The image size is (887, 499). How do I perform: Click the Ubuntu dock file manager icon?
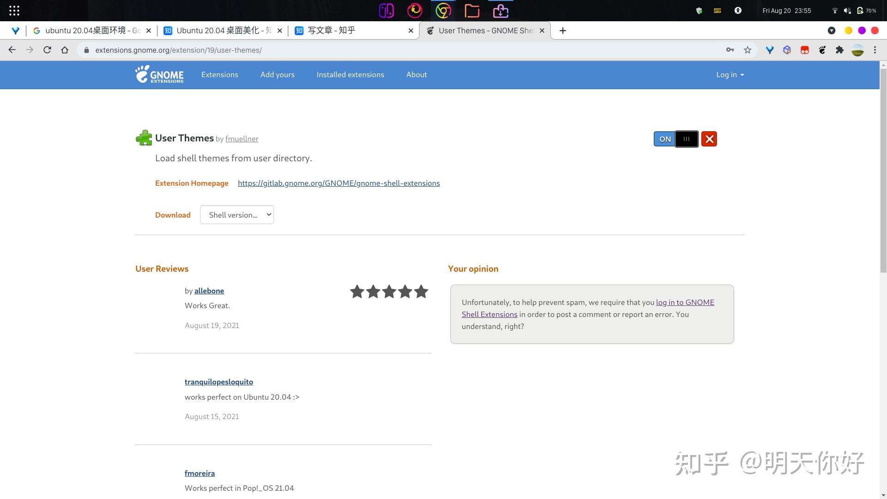(x=472, y=10)
